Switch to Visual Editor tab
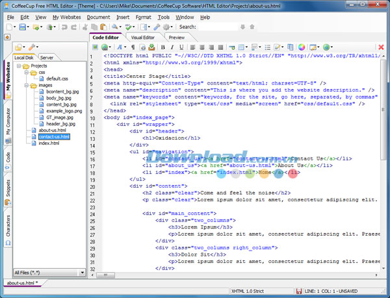 (x=143, y=38)
